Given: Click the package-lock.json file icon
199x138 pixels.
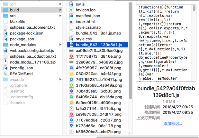Looking at the screenshot, I should click(x=5, y=33).
